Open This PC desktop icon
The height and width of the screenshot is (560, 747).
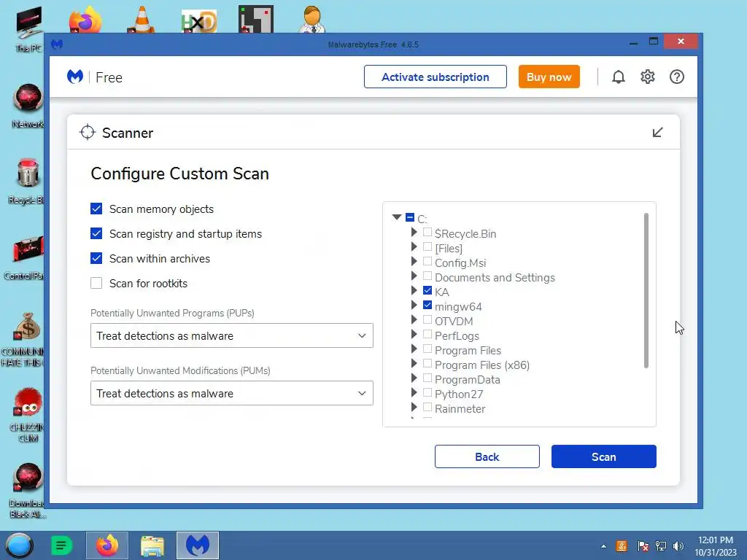click(x=28, y=28)
